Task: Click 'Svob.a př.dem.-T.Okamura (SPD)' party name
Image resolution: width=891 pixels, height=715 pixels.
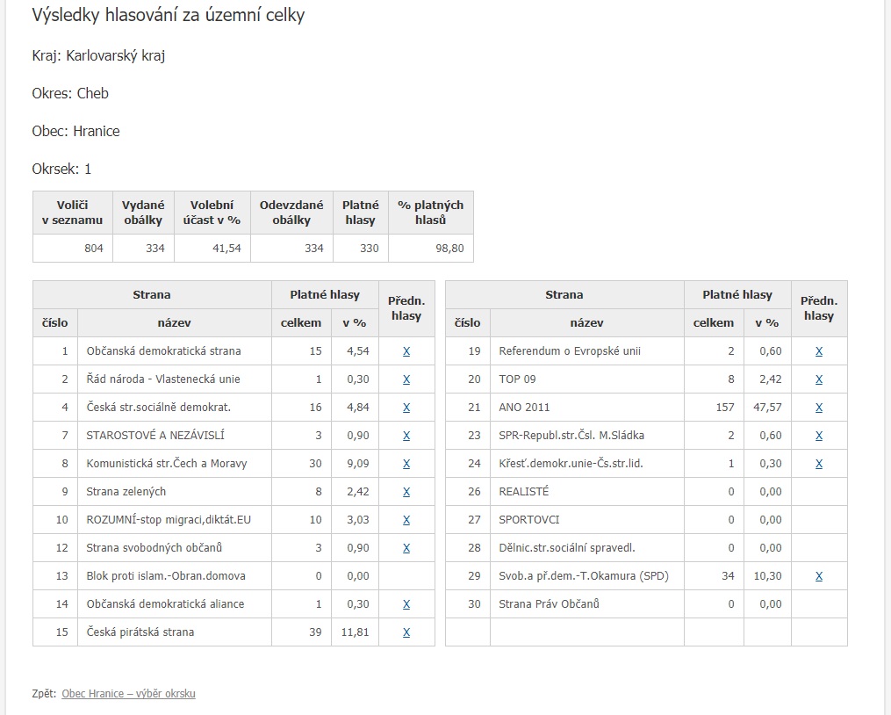Action: coord(584,575)
